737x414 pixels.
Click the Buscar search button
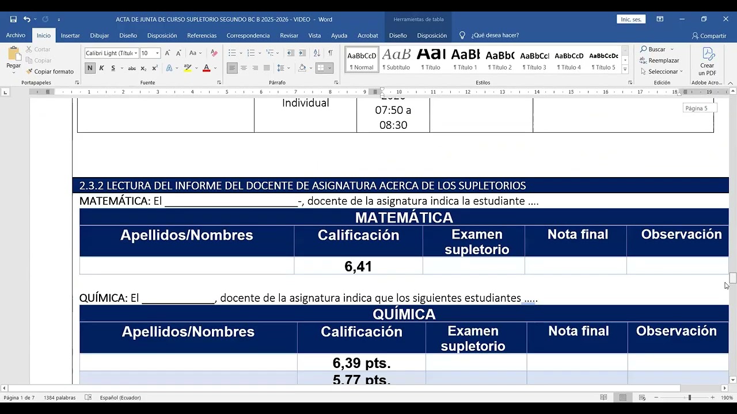(652, 49)
